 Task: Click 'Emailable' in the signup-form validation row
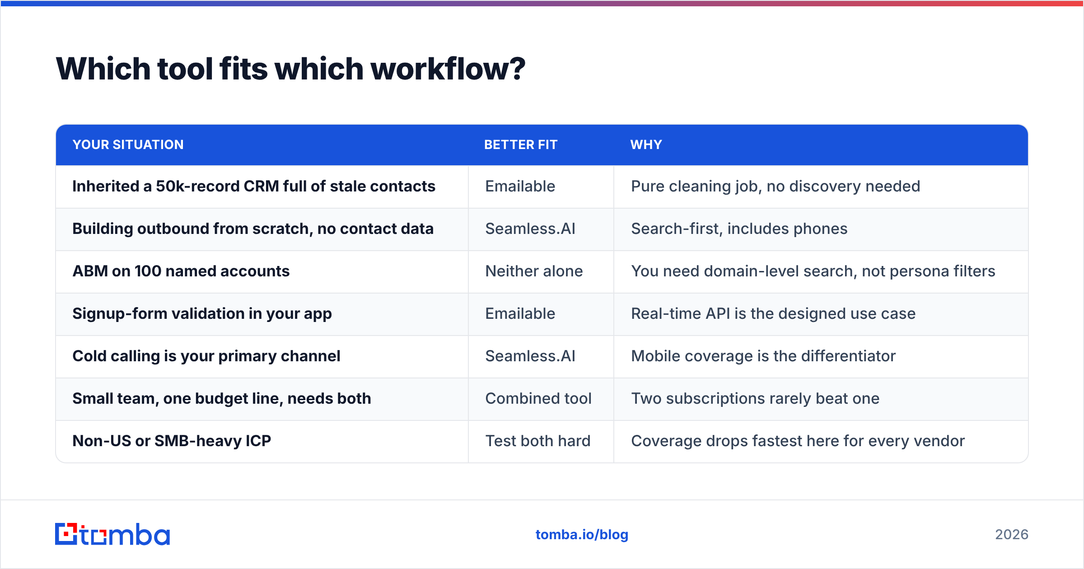520,314
